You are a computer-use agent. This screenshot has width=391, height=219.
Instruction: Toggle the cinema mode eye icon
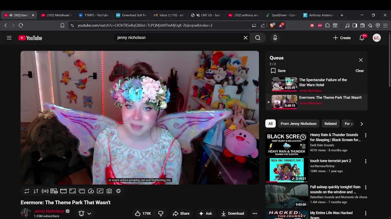54,191
